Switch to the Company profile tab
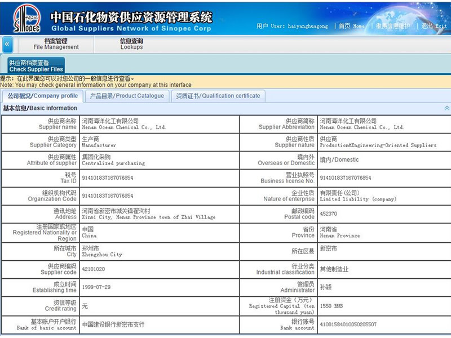Viewport: 451px width, 338px height. click(x=42, y=96)
